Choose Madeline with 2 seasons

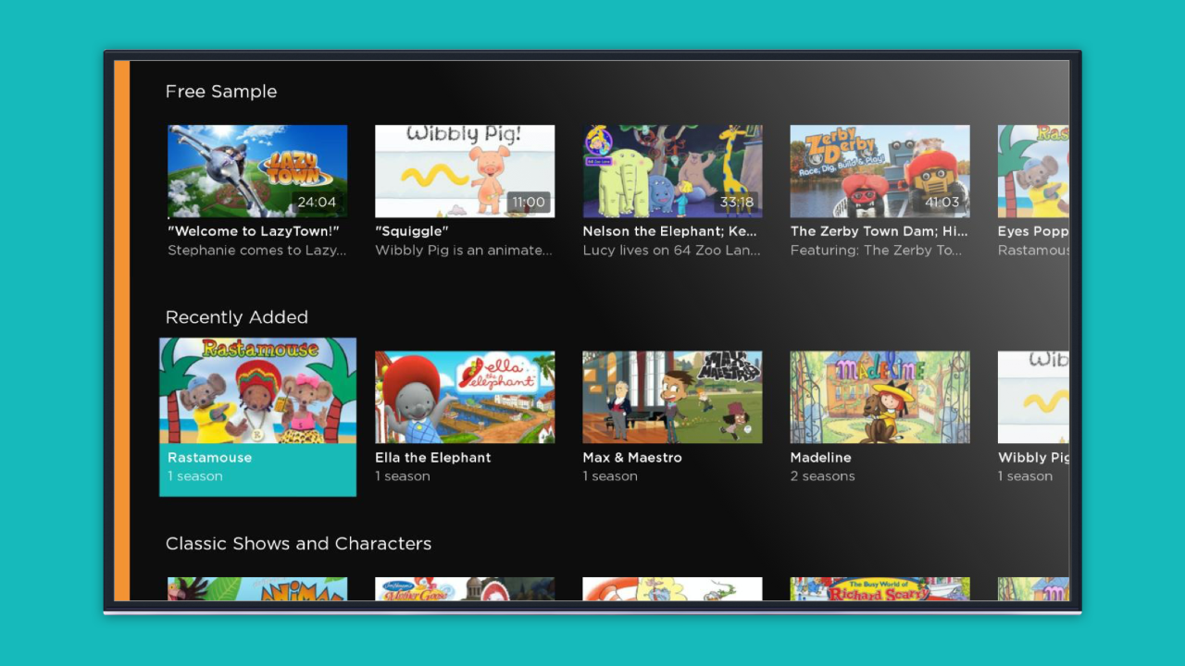click(x=879, y=396)
